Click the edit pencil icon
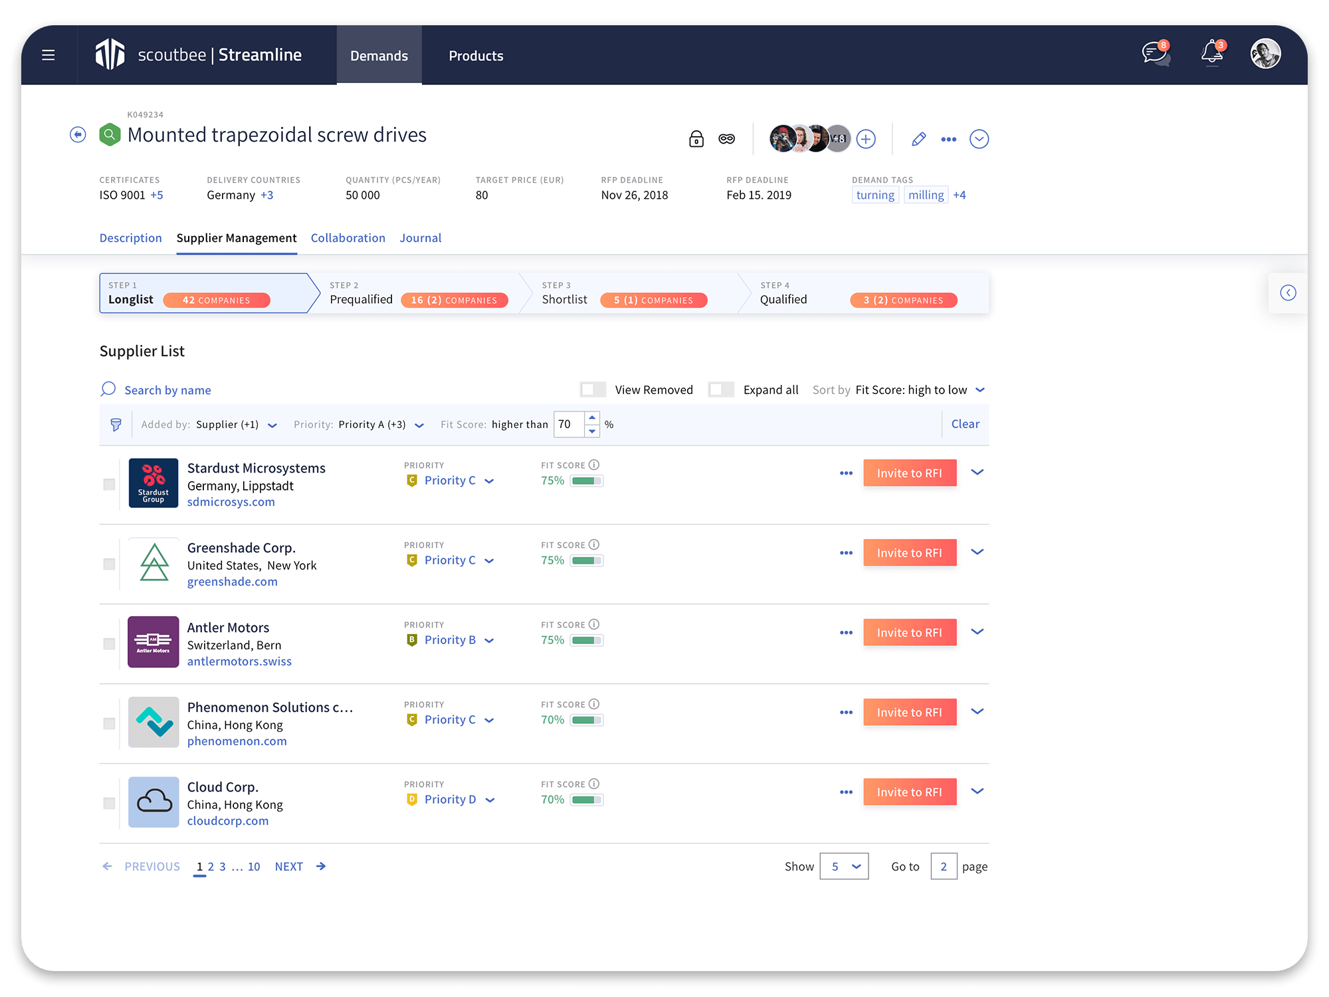 [x=918, y=139]
